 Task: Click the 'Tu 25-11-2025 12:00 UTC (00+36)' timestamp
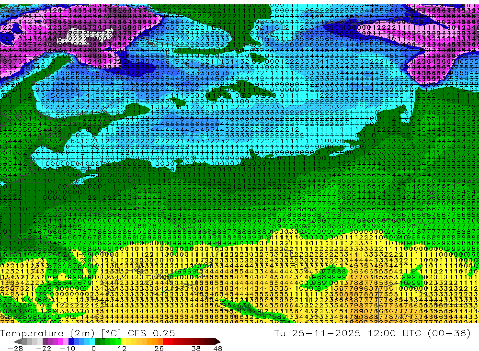click(372, 333)
